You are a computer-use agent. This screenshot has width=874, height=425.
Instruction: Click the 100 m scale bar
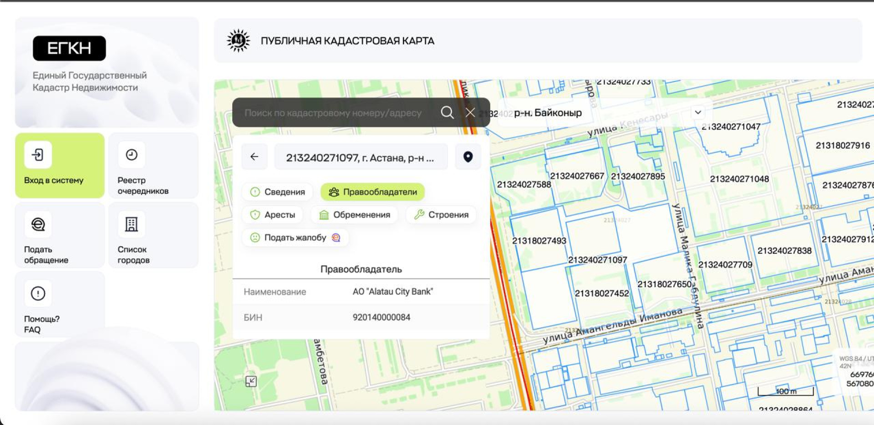click(x=786, y=390)
